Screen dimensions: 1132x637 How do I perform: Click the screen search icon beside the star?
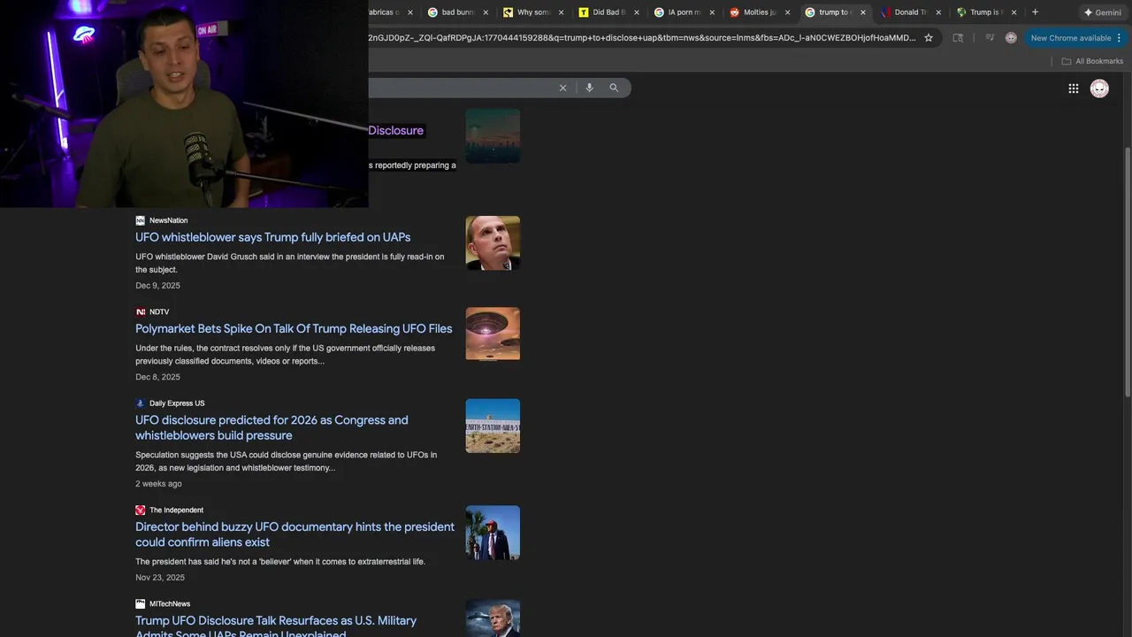pos(958,38)
